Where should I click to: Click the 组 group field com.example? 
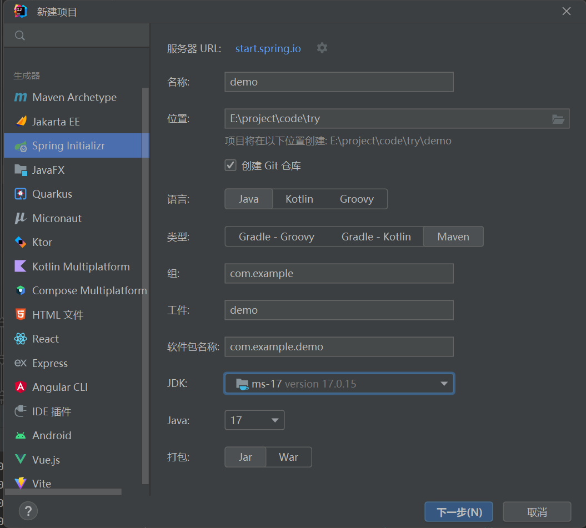coord(339,274)
